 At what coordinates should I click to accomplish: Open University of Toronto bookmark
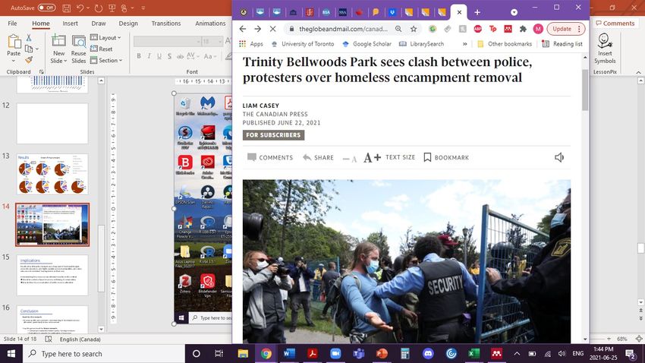click(x=302, y=43)
